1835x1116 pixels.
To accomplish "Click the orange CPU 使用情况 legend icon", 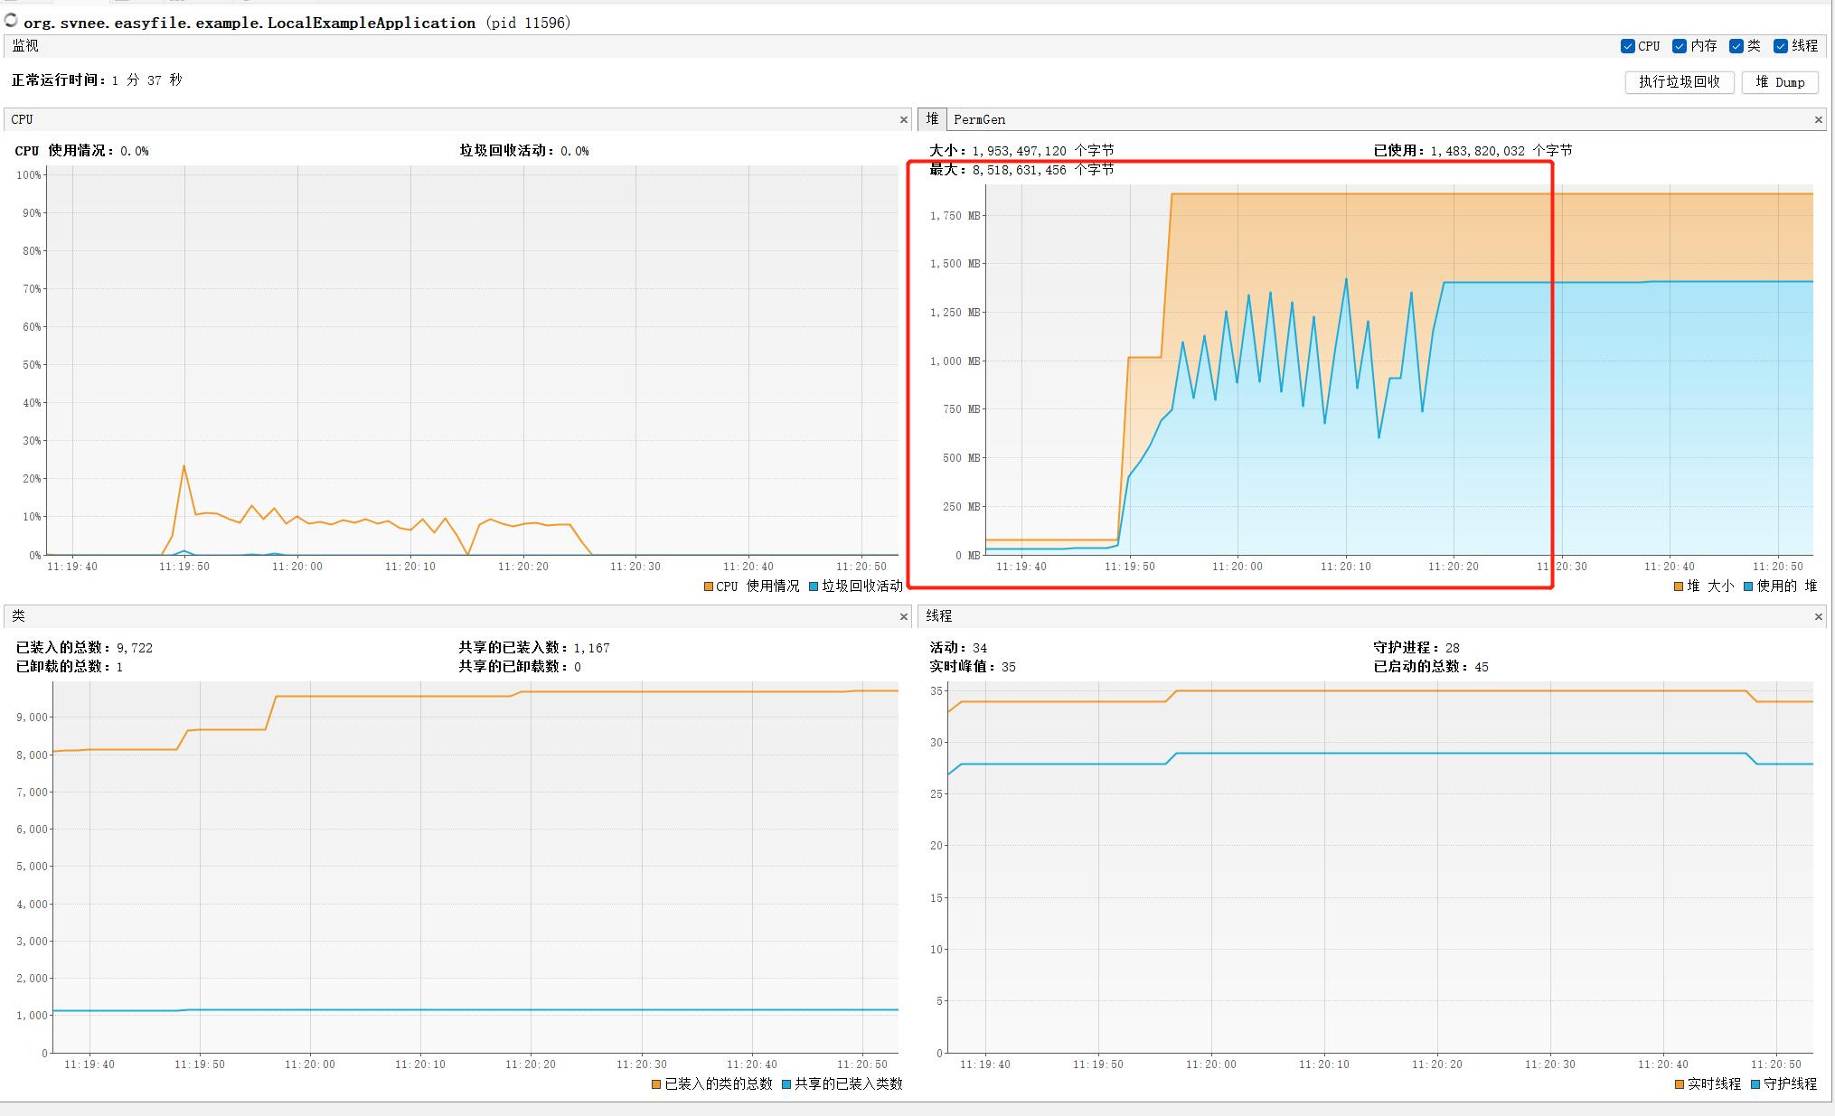I will pyautogui.click(x=708, y=586).
